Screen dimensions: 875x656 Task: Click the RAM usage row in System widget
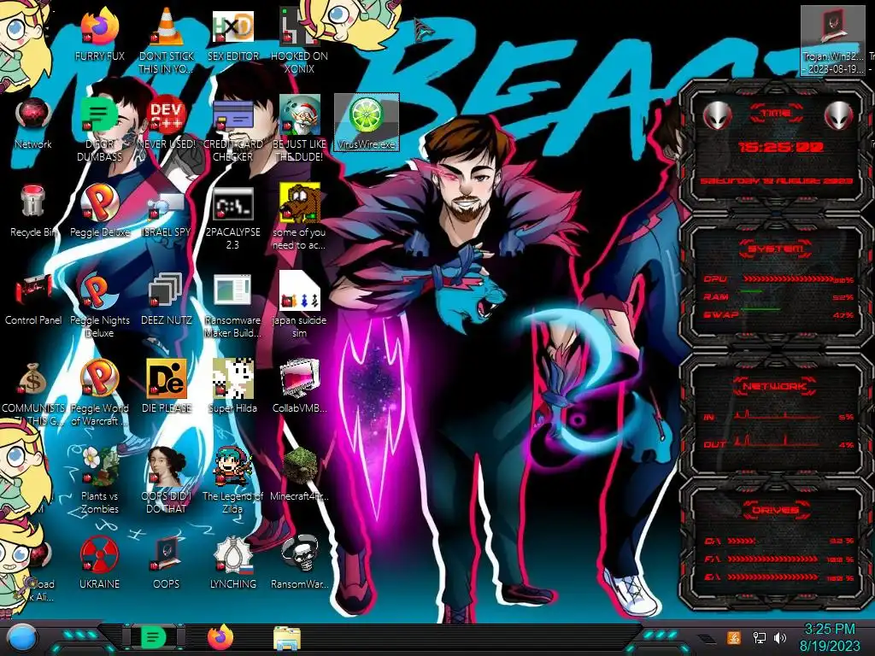point(779,296)
